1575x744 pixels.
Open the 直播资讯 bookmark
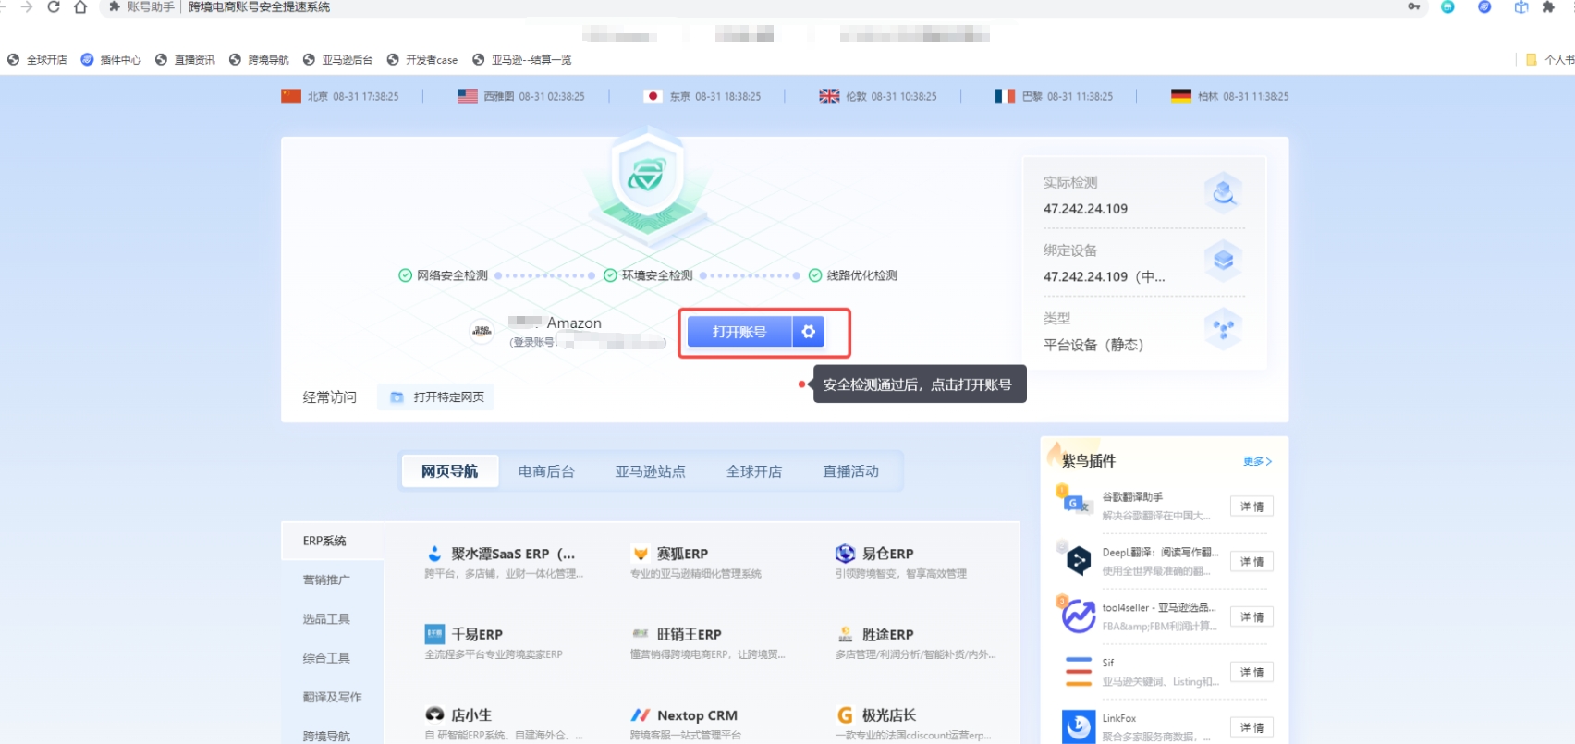pos(185,60)
